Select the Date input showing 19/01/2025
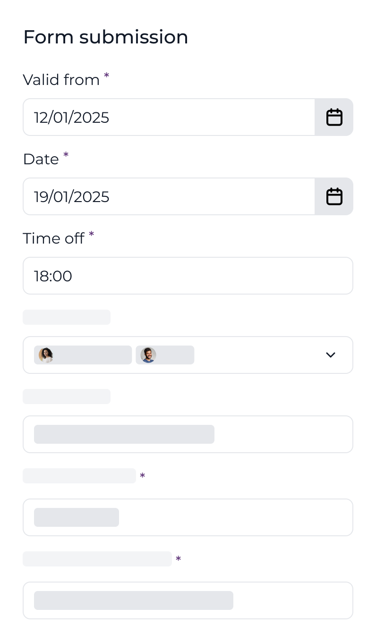The image size is (376, 642). click(x=165, y=196)
